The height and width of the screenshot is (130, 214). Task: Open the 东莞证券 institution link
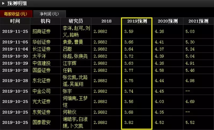41,112
